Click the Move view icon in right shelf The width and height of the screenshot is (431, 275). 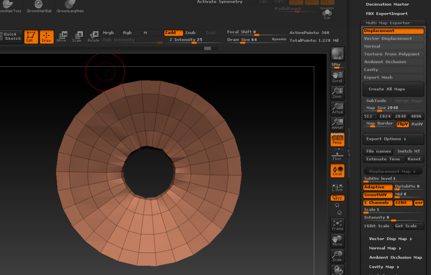coord(337,240)
